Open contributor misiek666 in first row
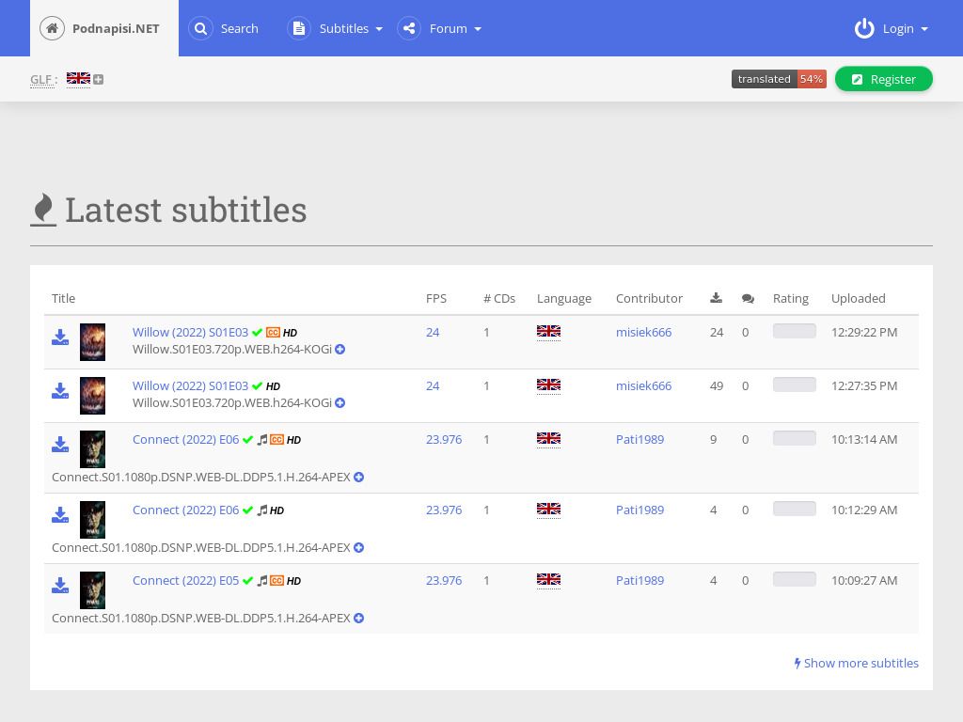This screenshot has width=963, height=722. pos(643,332)
